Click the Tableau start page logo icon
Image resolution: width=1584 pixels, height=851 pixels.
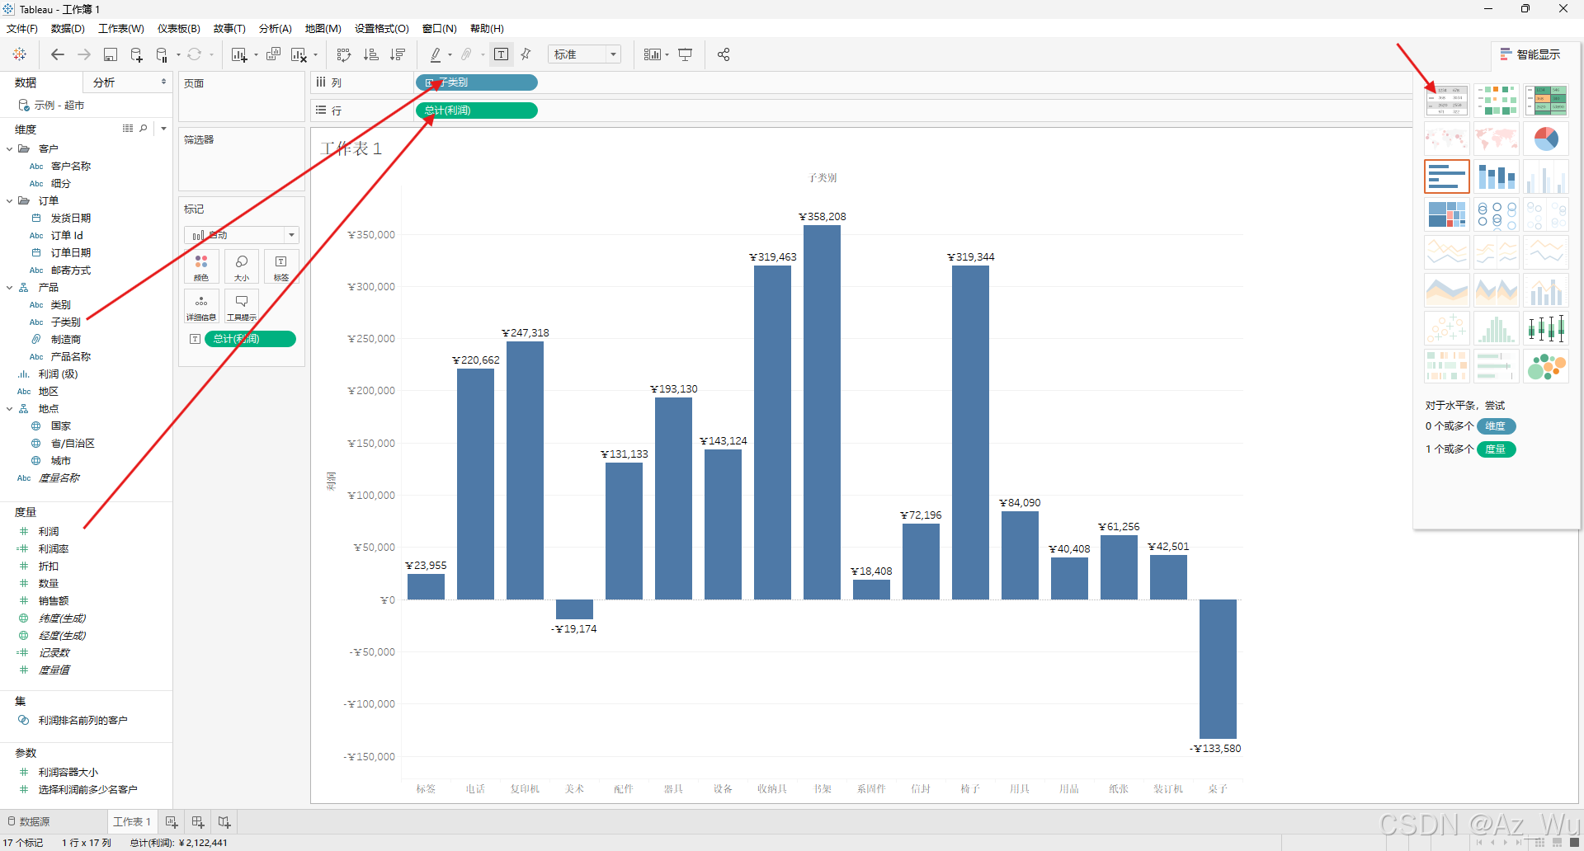20,54
